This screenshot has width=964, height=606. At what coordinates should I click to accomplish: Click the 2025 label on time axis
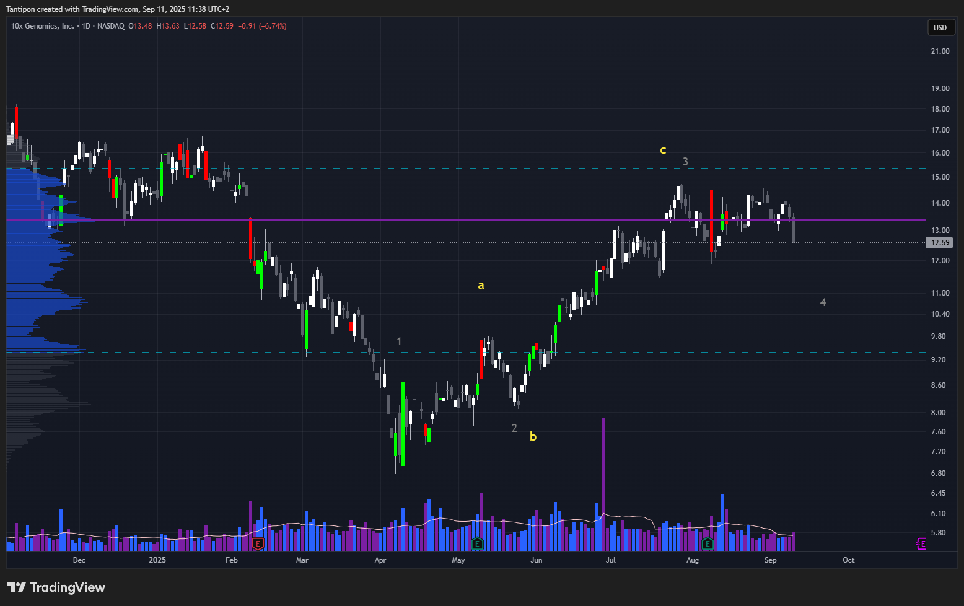(x=157, y=560)
